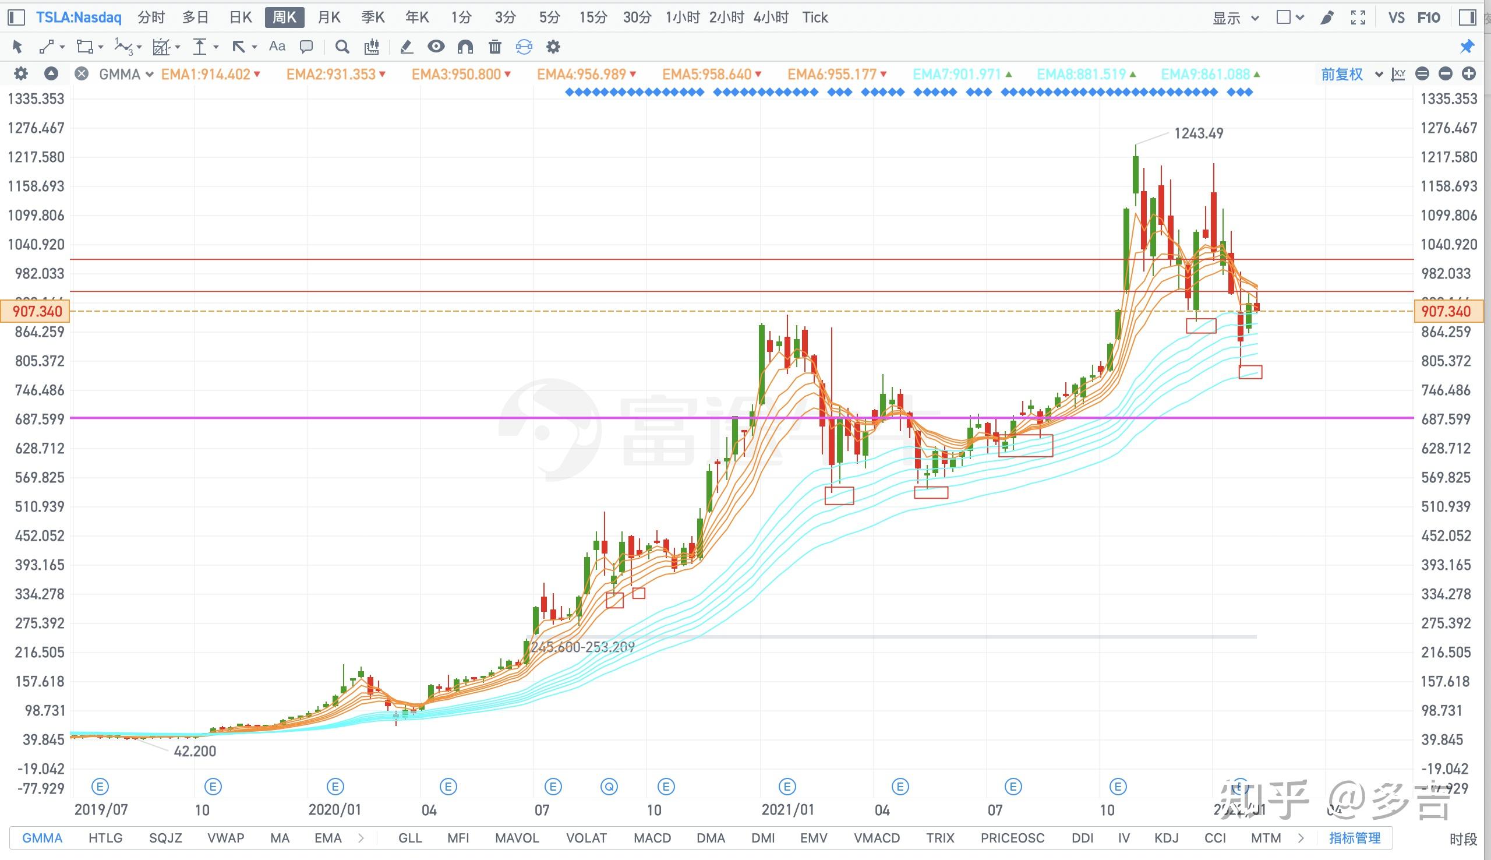Collapse indicator legend with up-arrow icon

click(51, 74)
